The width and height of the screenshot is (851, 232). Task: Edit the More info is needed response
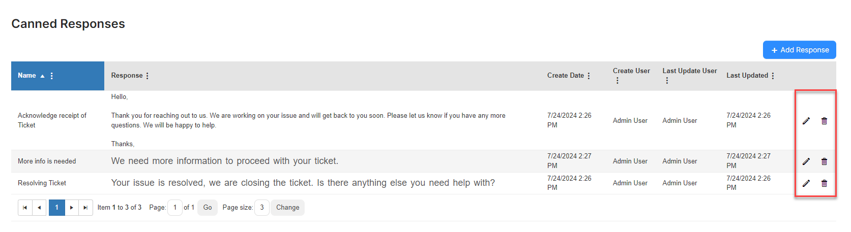coord(806,161)
